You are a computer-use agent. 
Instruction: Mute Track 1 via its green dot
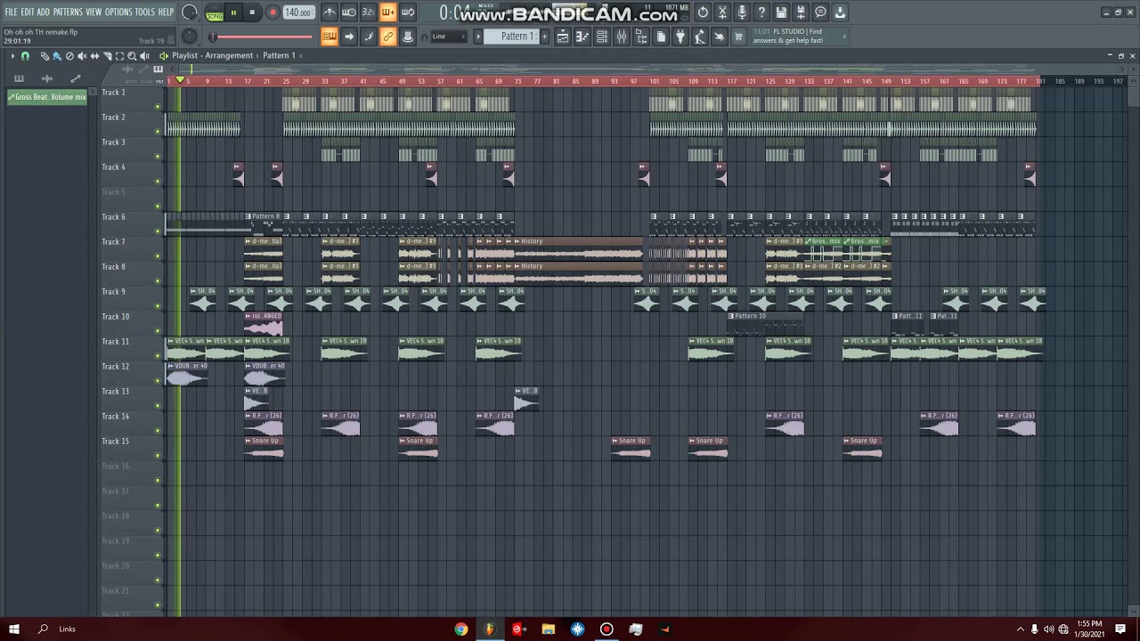click(158, 106)
